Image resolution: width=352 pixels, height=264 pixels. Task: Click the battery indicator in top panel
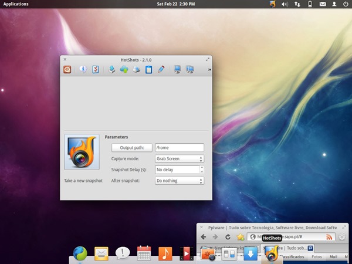point(310,4)
